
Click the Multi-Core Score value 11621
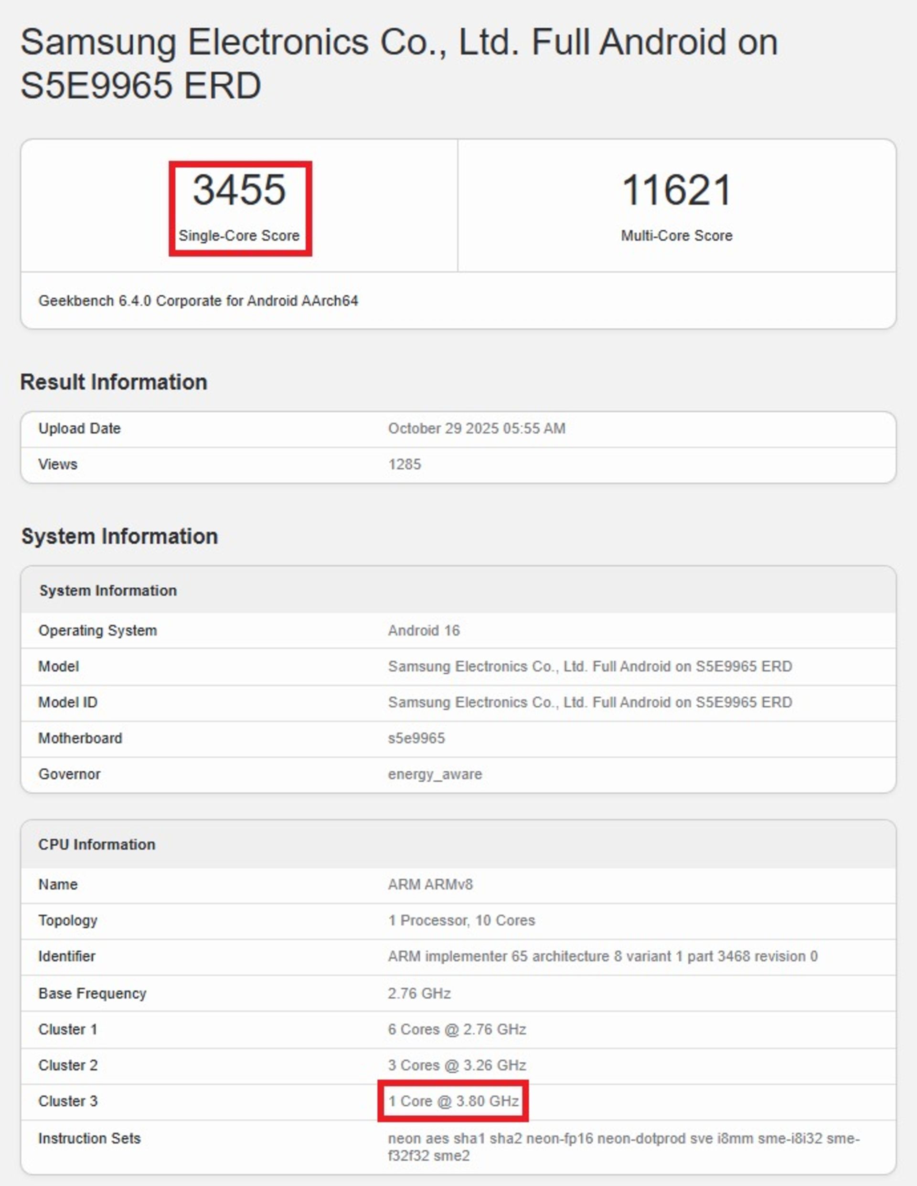(x=676, y=190)
